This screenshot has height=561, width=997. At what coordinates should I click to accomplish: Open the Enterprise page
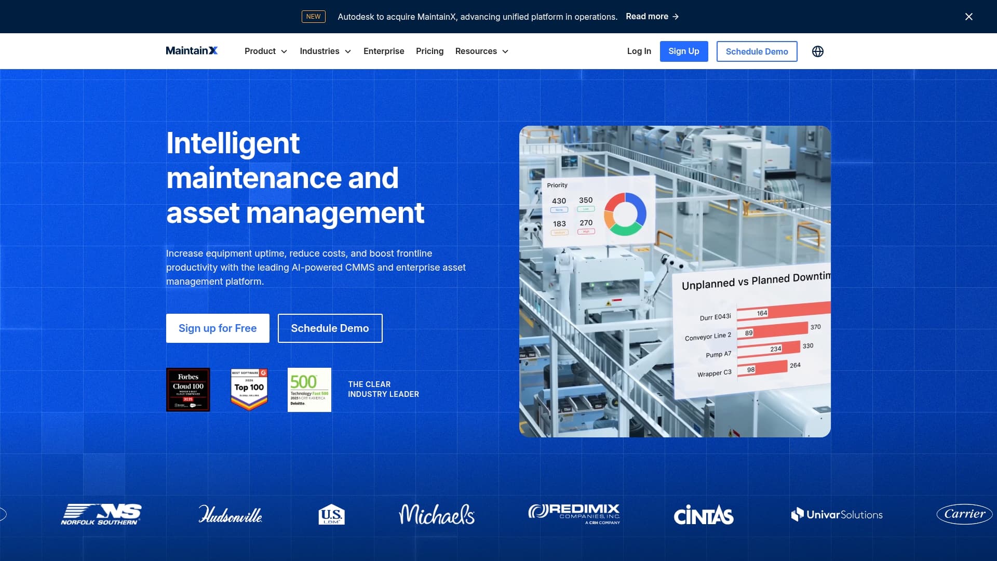[x=384, y=51]
